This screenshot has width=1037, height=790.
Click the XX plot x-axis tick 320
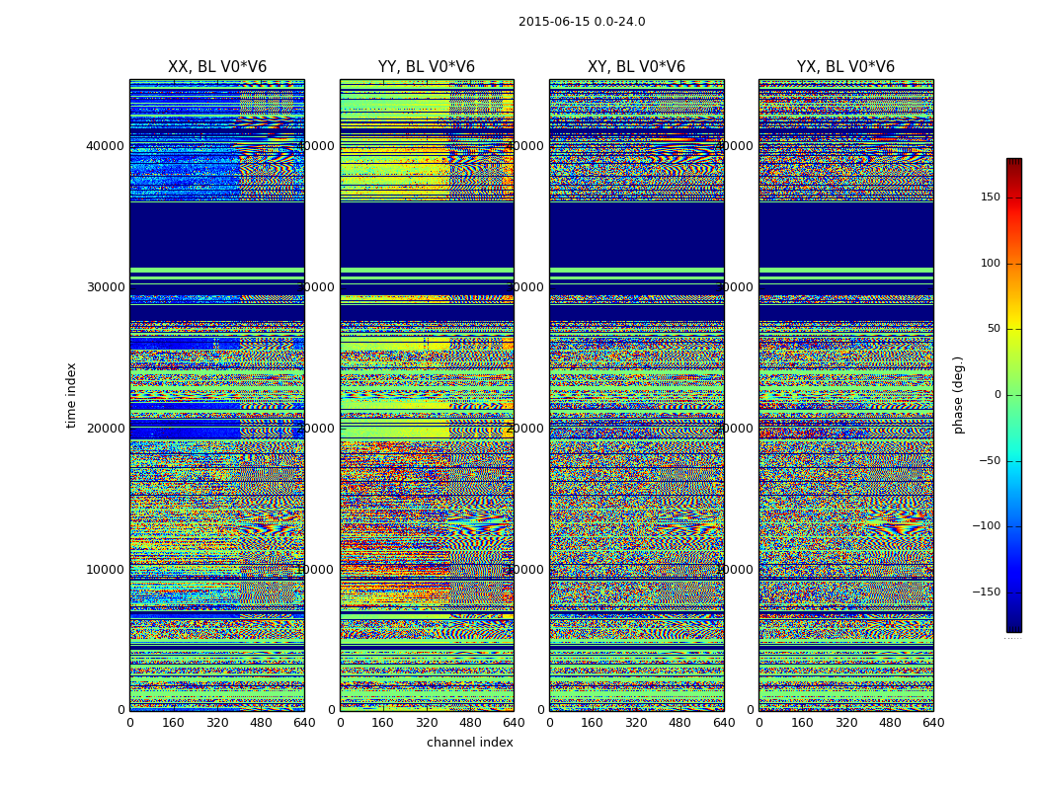217,723
